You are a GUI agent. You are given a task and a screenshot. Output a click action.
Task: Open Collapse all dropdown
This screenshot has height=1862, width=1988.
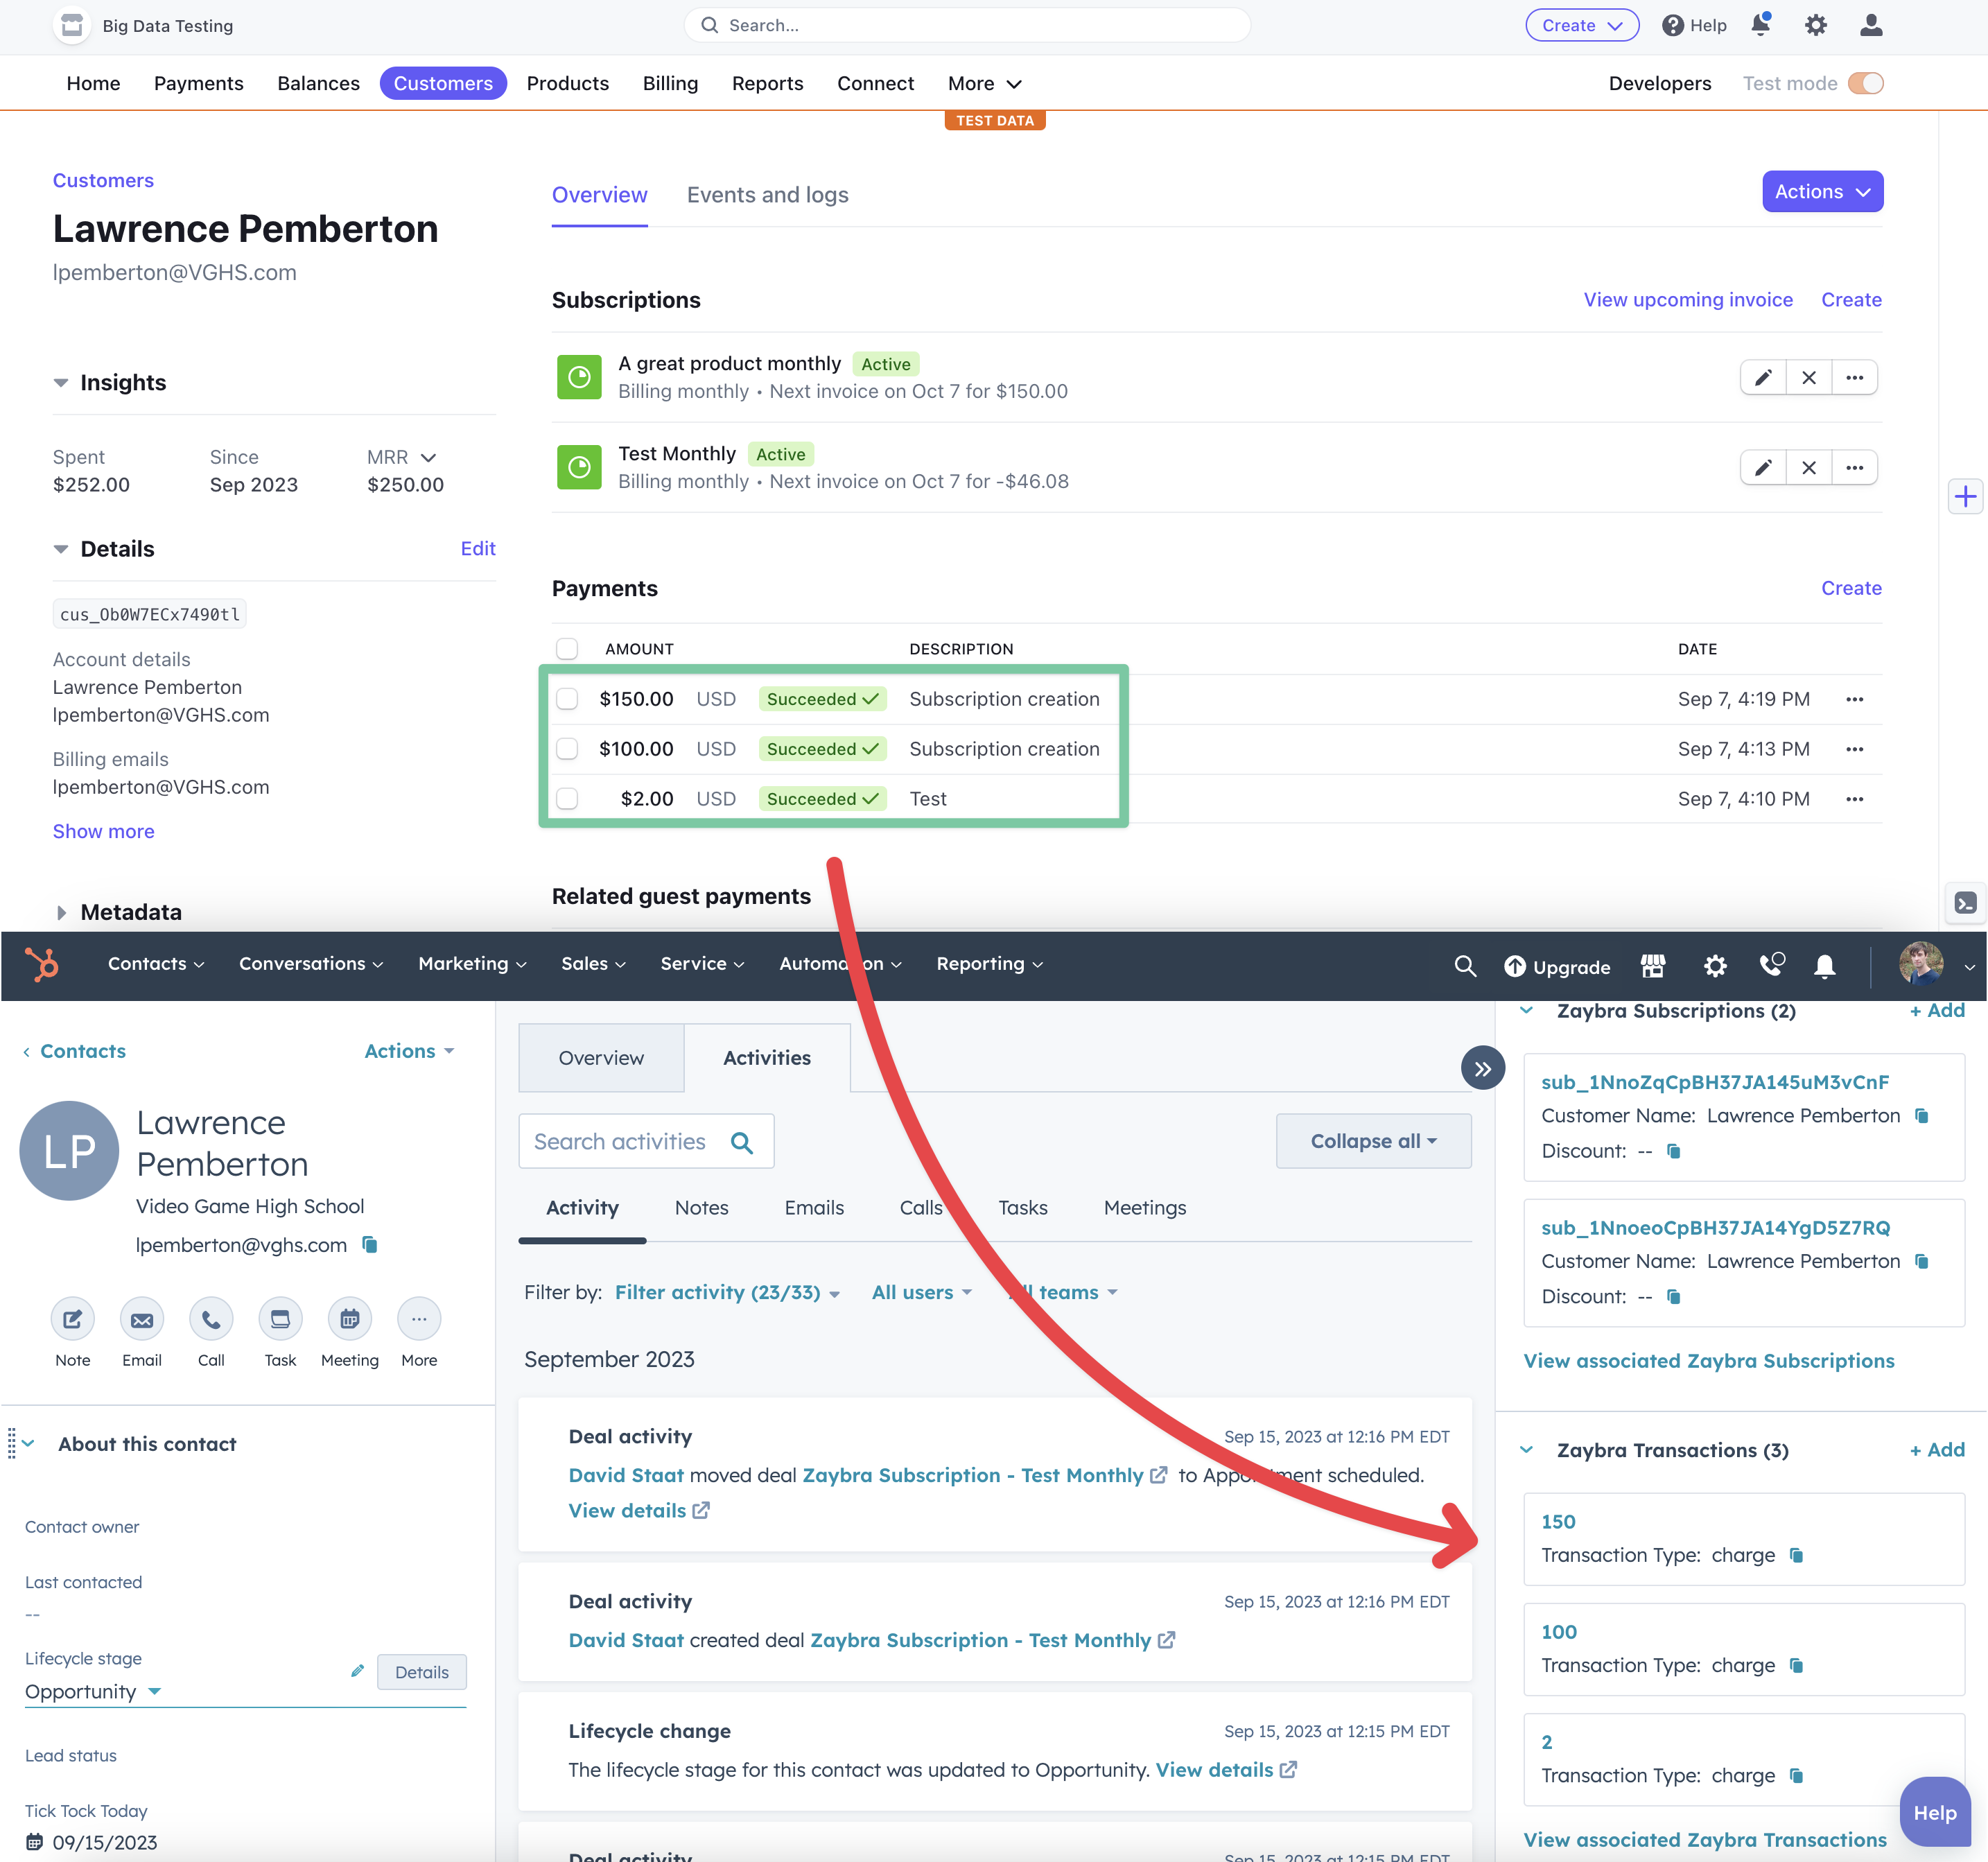click(x=1373, y=1141)
